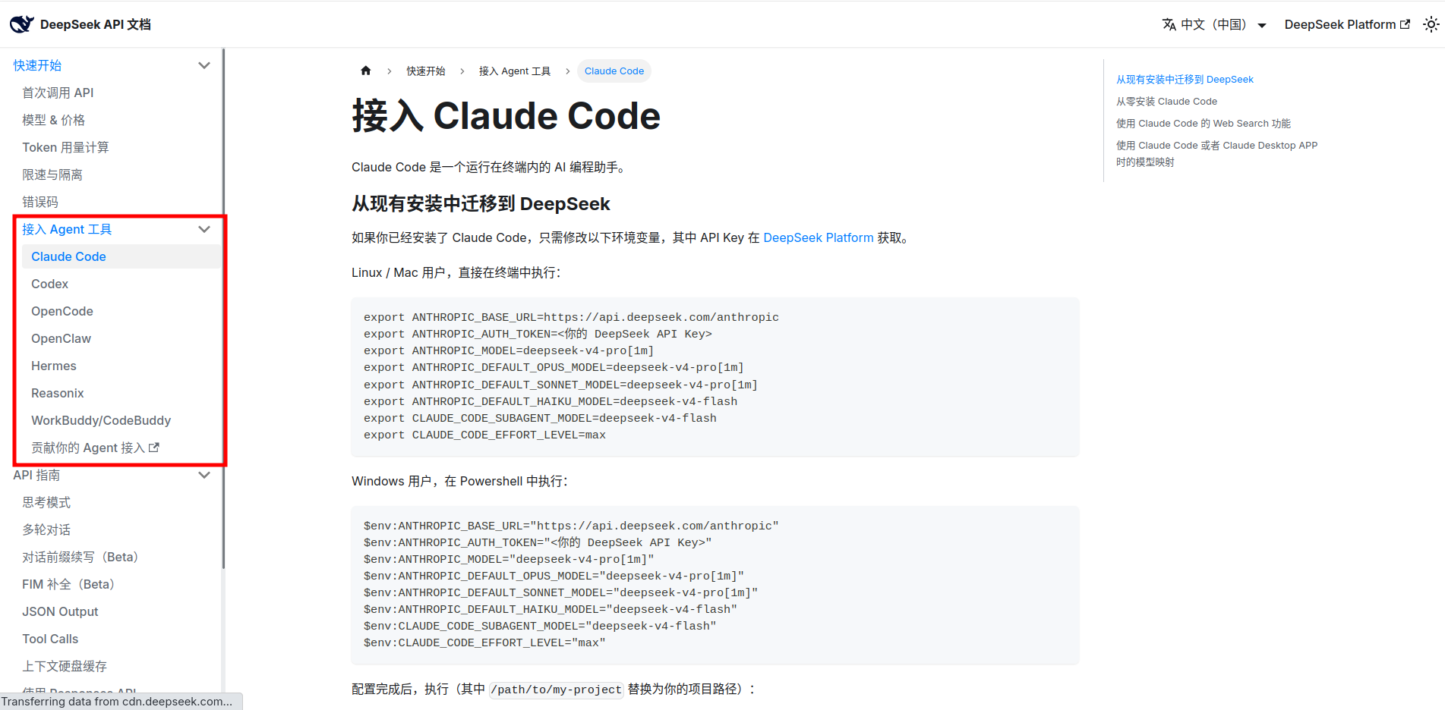Open 错误码 page in sidebar
The width and height of the screenshot is (1445, 710).
(x=40, y=202)
